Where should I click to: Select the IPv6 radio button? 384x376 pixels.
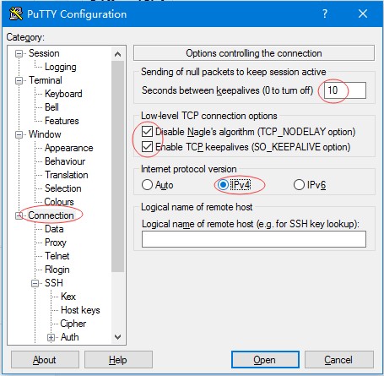(299, 185)
